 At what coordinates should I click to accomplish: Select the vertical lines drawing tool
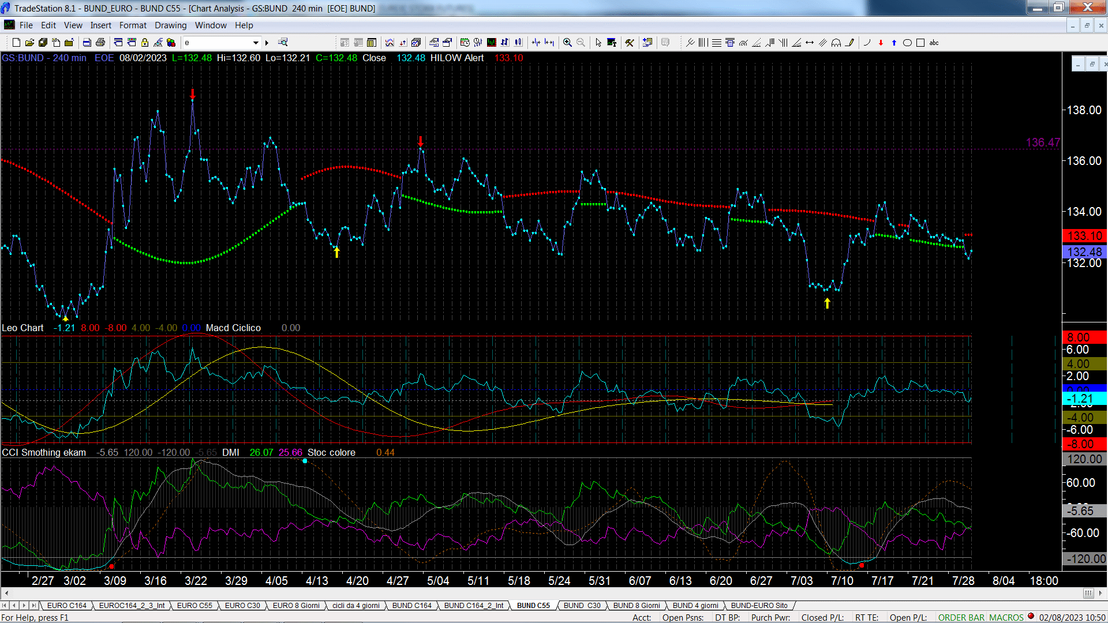pyautogui.click(x=703, y=43)
